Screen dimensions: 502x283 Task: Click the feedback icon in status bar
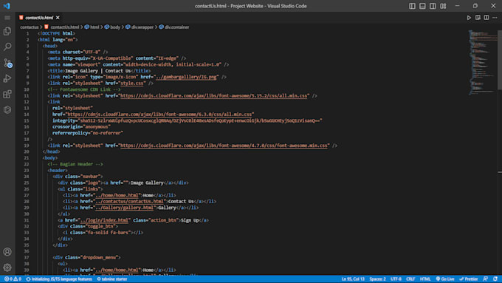[x=485, y=279]
